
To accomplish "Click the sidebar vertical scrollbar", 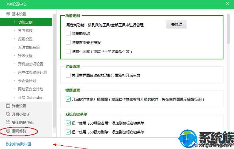I will (54, 71).
